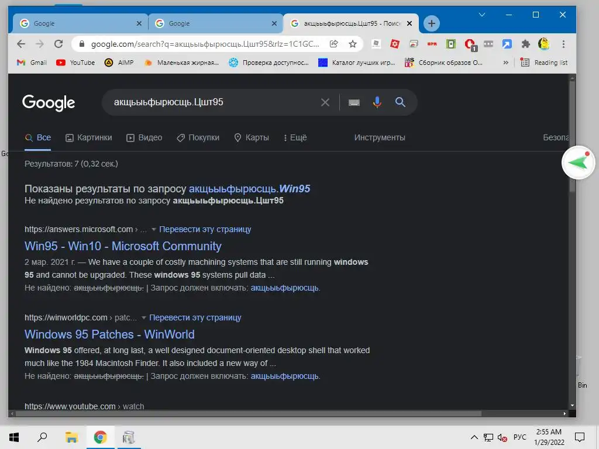The width and height of the screenshot is (599, 449).
Task: Translate the Microsoft Community result page
Action: [x=205, y=229]
